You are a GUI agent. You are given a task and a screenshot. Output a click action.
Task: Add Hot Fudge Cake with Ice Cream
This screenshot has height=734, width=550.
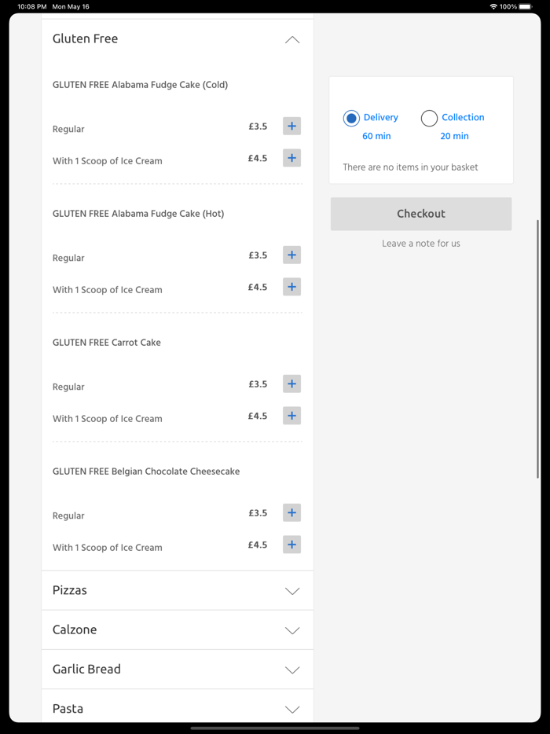click(291, 287)
